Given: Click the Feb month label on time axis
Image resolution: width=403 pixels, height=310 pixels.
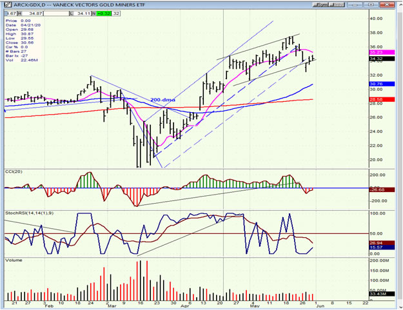Looking at the screenshot, I should [x=49, y=306].
